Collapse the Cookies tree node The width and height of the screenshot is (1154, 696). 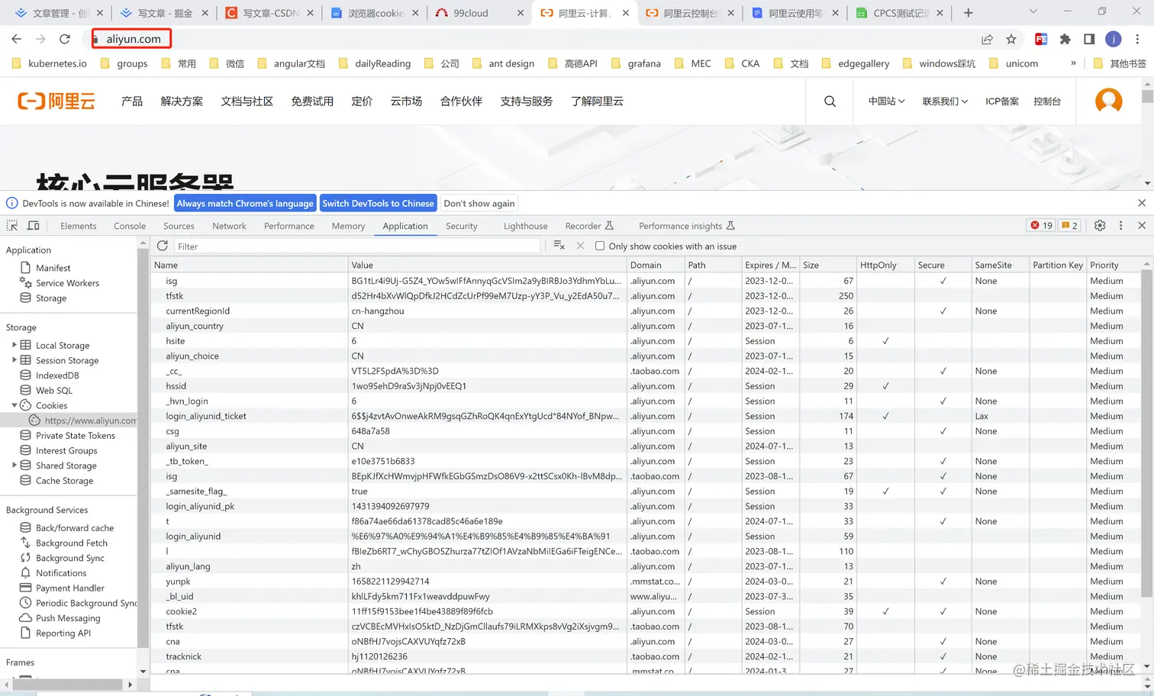click(15, 405)
